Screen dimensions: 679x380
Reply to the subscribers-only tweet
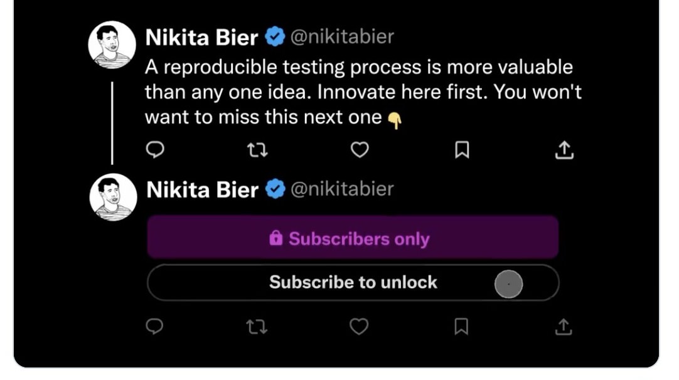pos(155,327)
